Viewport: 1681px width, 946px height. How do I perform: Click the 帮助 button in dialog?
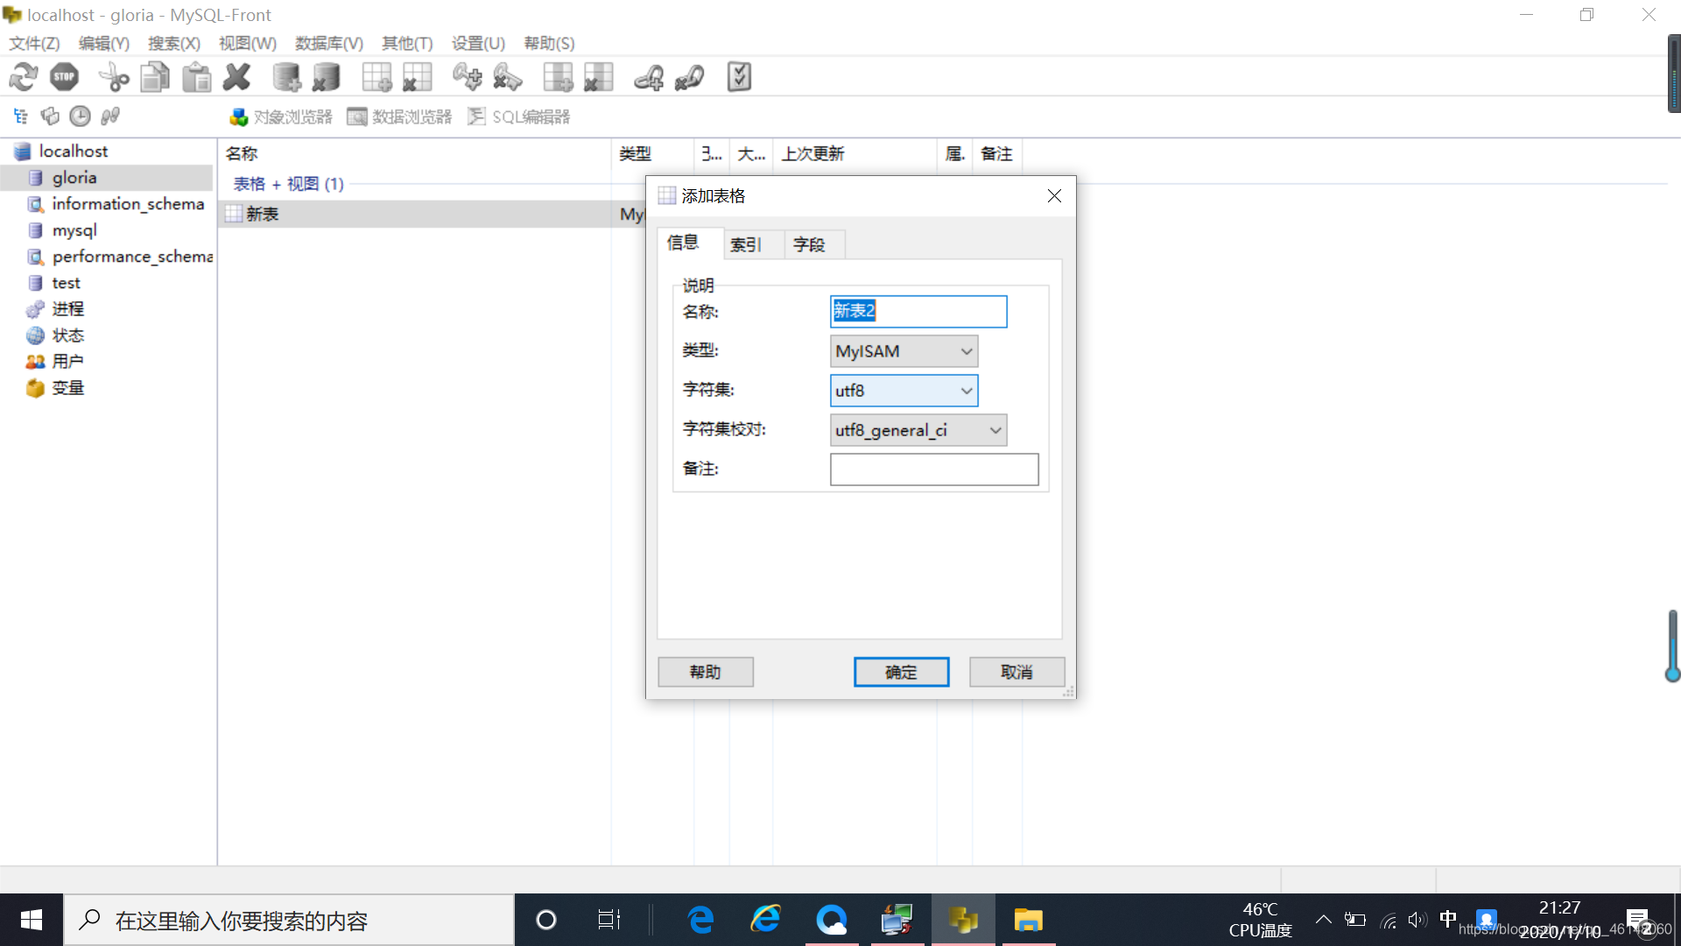pos(705,672)
